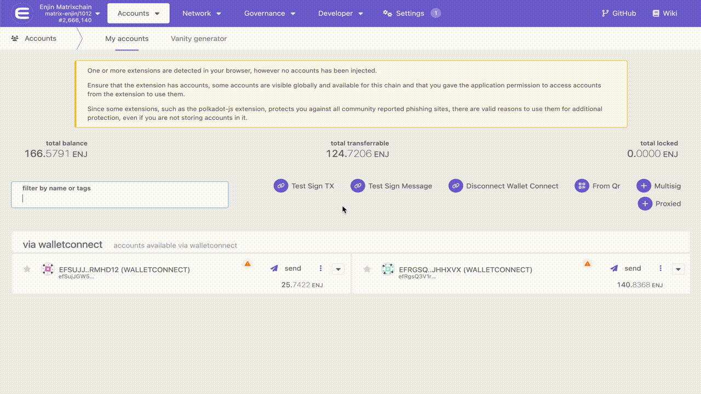Viewport: 701px width, 394px height.
Task: Click the Enjin logo icon
Action: (22, 13)
